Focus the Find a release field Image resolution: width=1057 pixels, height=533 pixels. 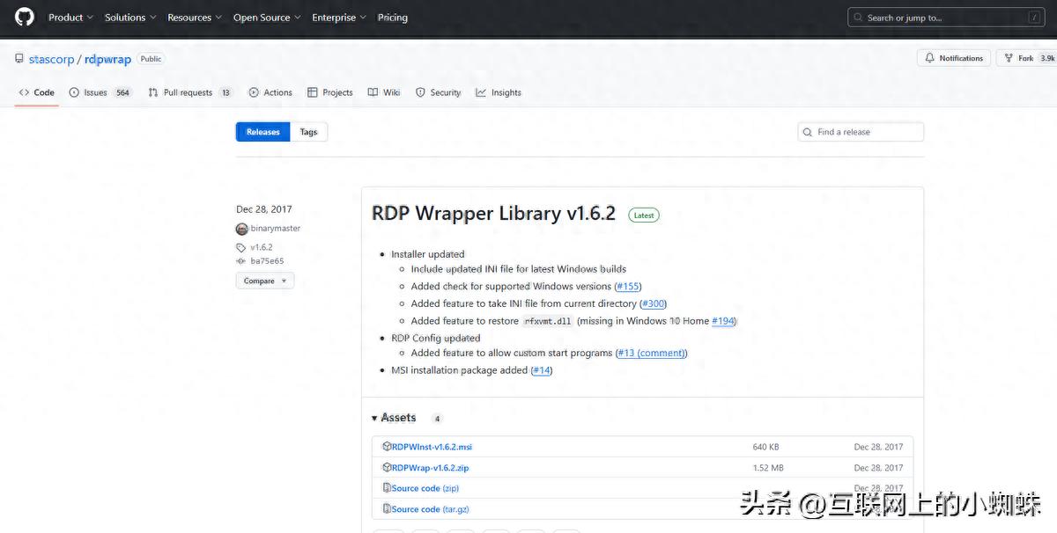[x=861, y=132]
